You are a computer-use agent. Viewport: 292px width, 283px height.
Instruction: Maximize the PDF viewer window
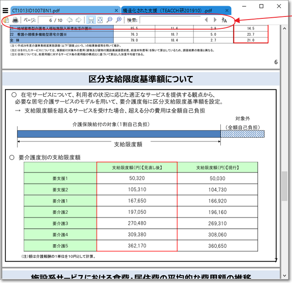(x=261, y=6)
